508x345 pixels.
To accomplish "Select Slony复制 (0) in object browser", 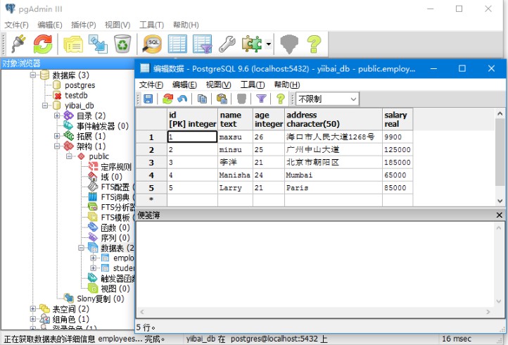I will [100, 299].
